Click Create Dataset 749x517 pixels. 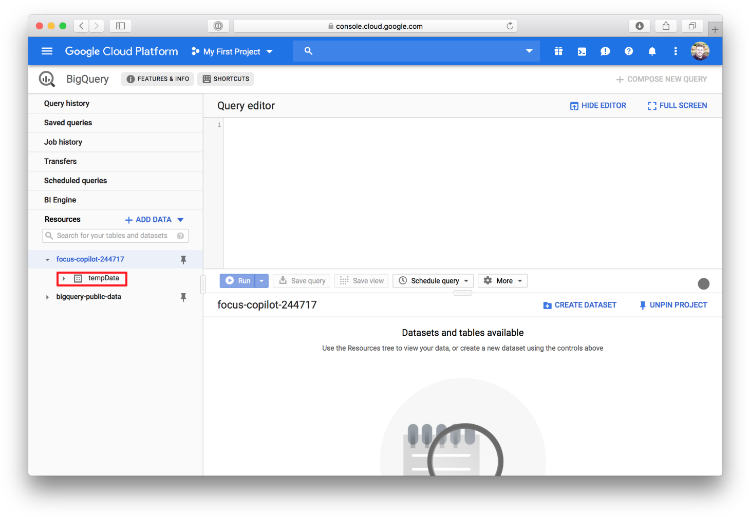pos(580,305)
